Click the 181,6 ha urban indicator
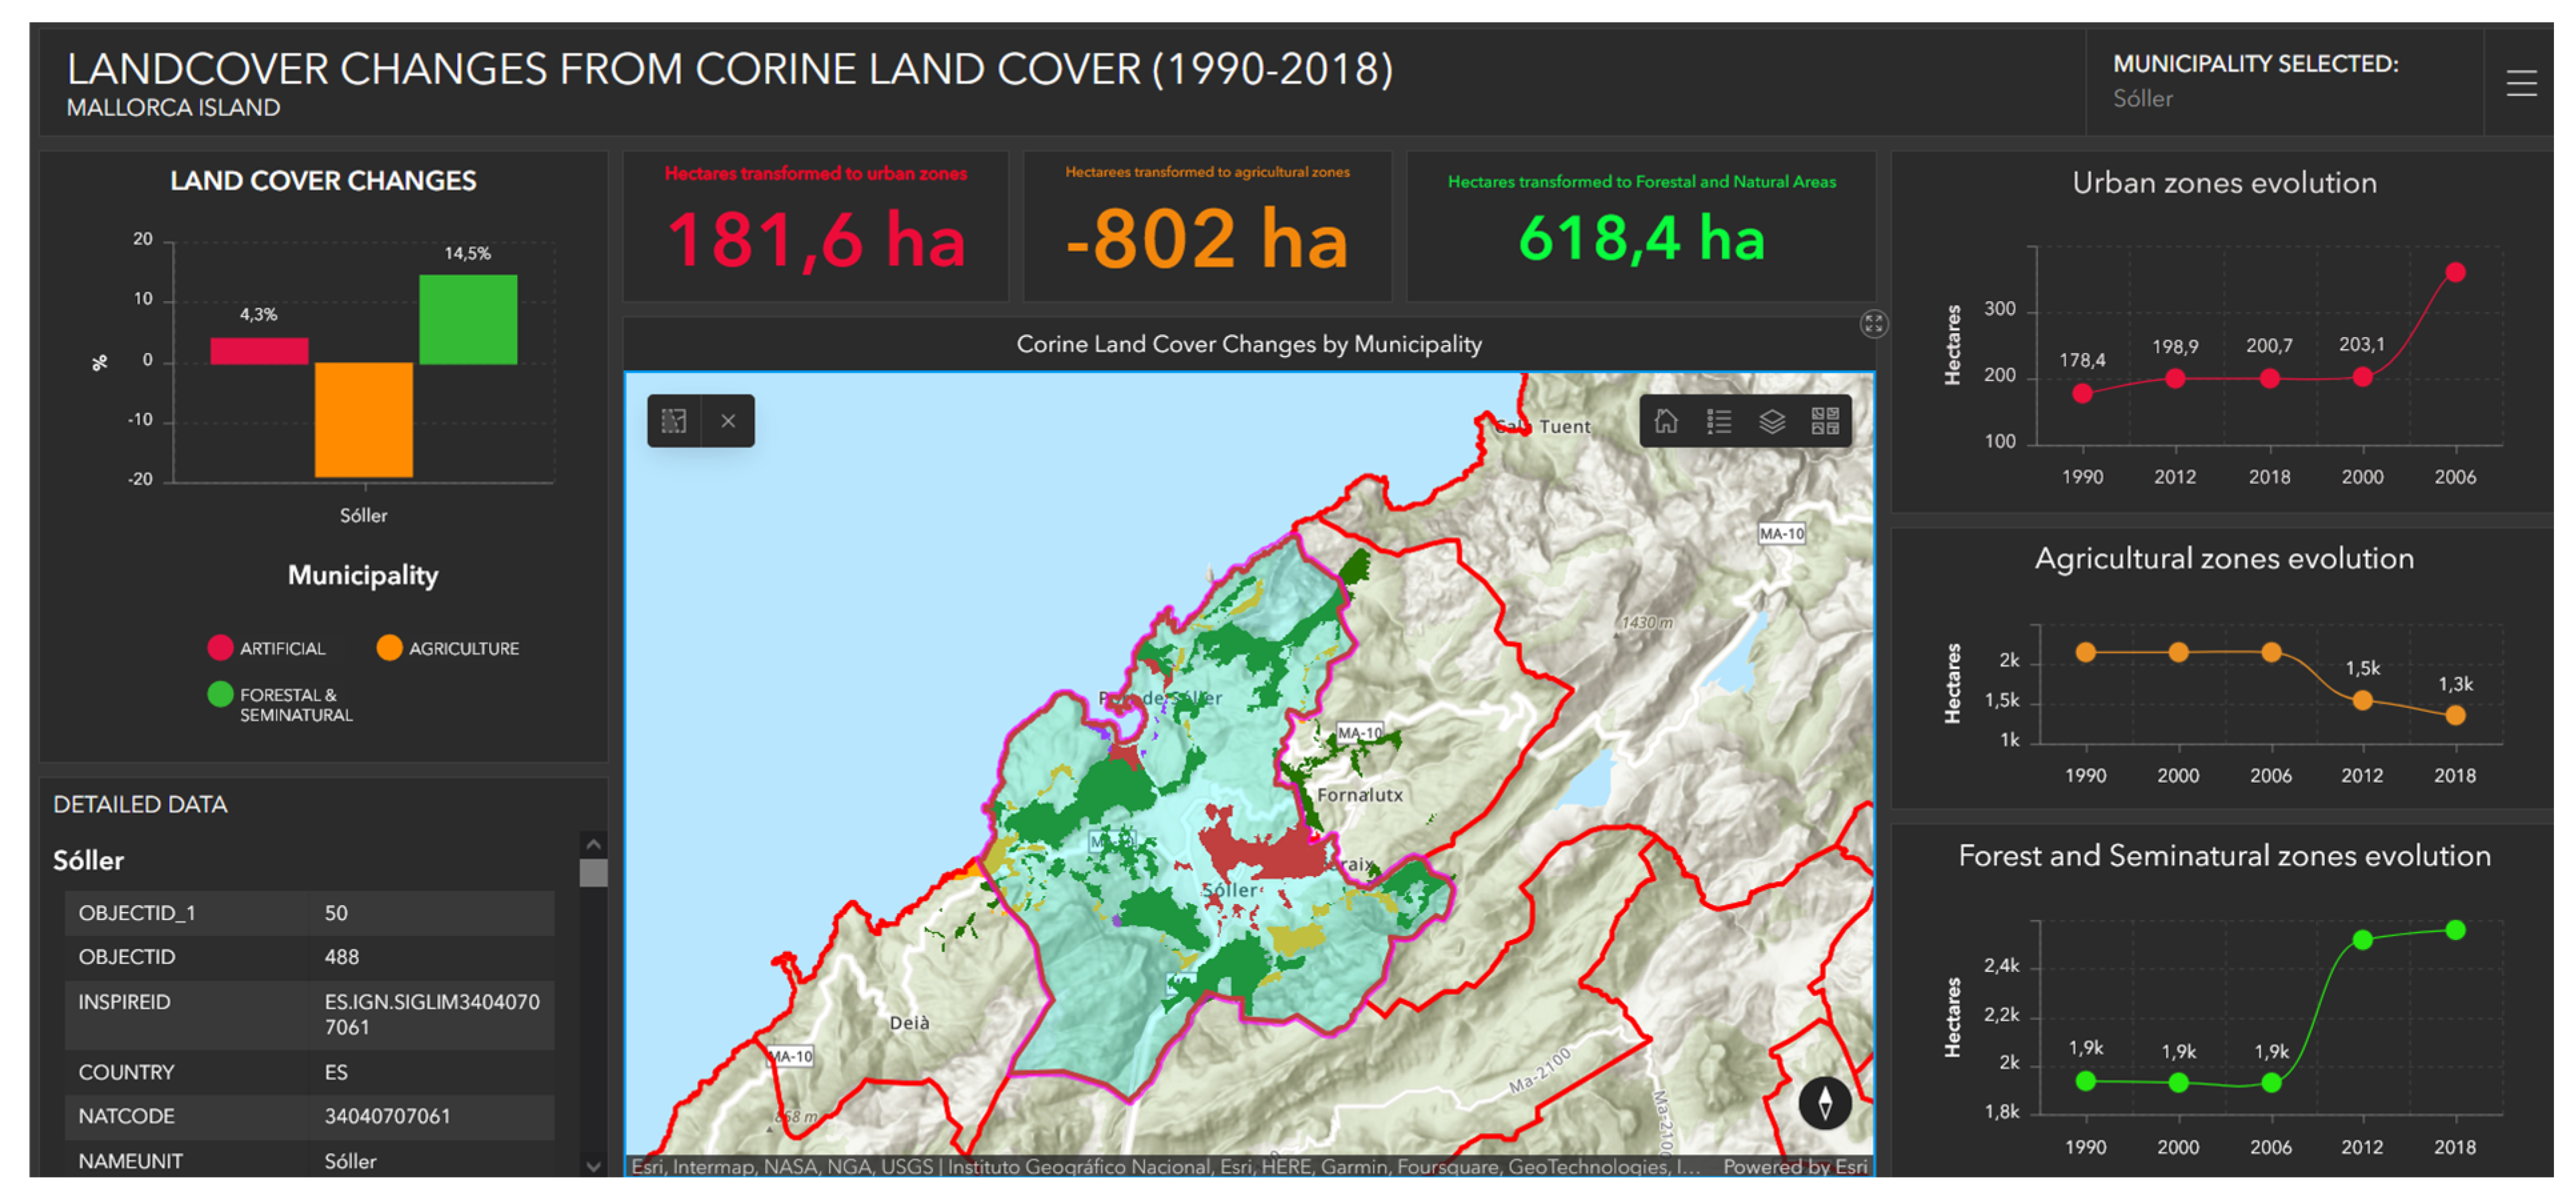Viewport: 2576px width, 1199px height. [816, 240]
